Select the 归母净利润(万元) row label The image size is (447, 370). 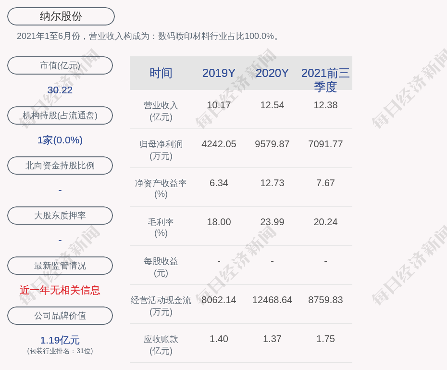point(161,150)
